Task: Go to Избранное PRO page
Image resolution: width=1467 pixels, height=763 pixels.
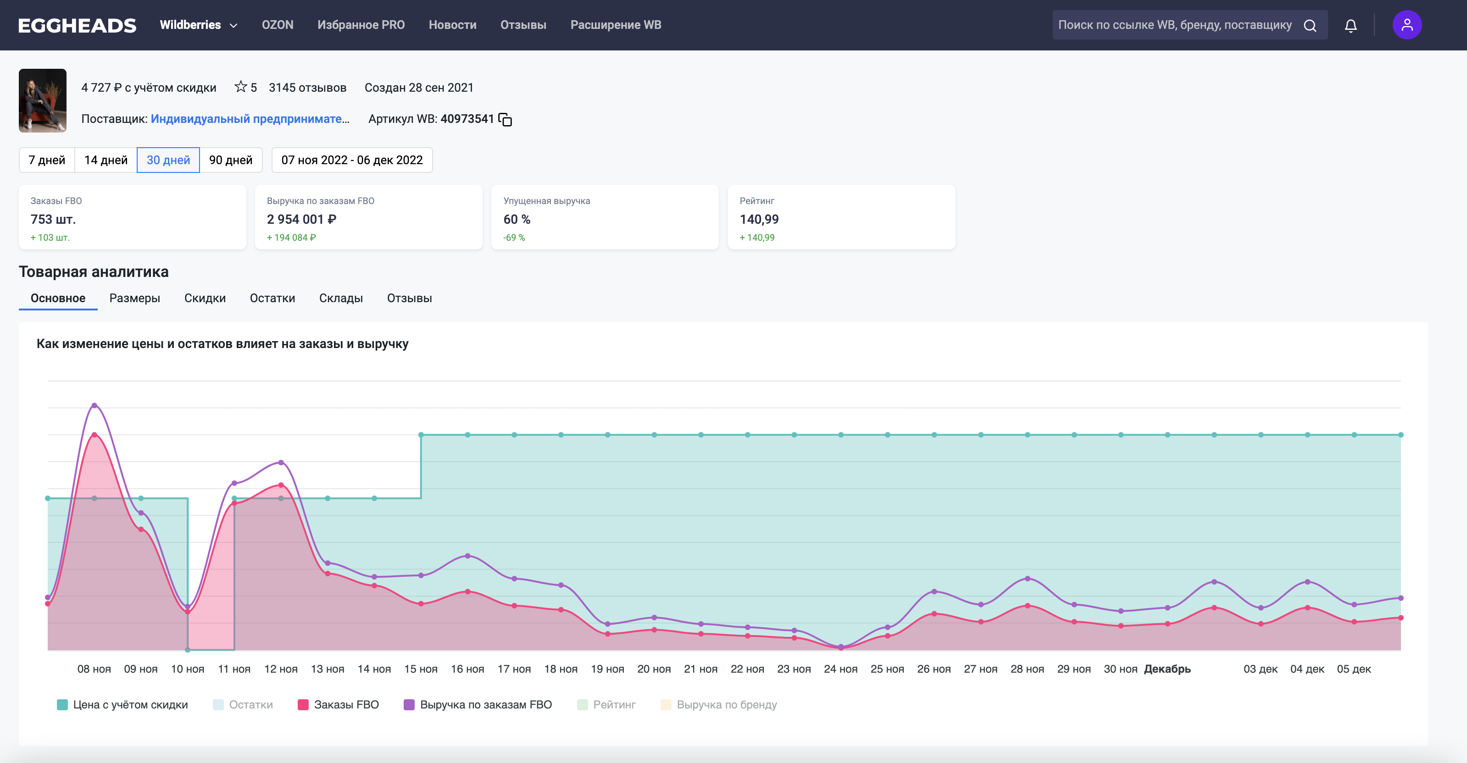Action: point(361,25)
